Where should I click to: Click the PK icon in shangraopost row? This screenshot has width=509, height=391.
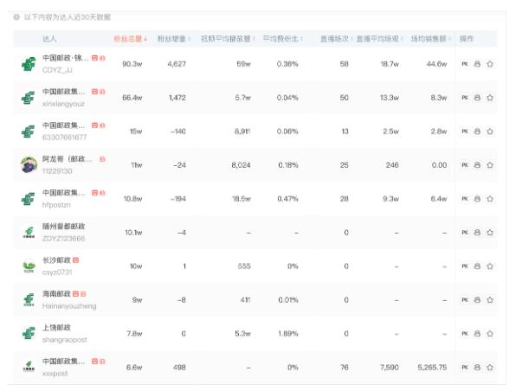[465, 334]
